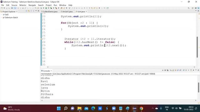Click Display Selected Console icon

tap(186, 70)
